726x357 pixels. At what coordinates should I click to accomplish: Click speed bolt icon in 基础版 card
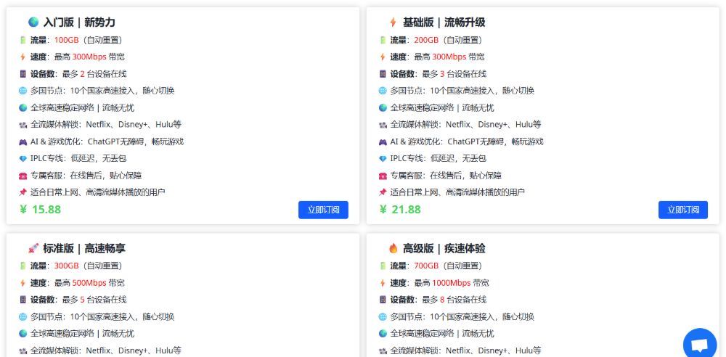click(383, 57)
